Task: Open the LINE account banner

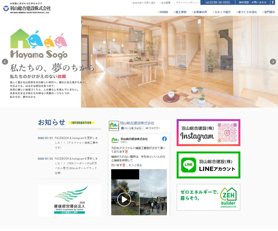Action: tap(208, 165)
